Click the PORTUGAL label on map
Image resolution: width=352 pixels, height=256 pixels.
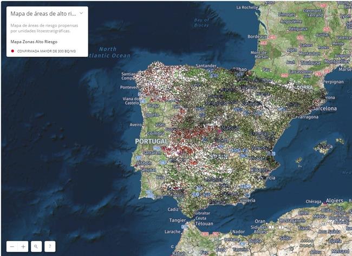152,141
